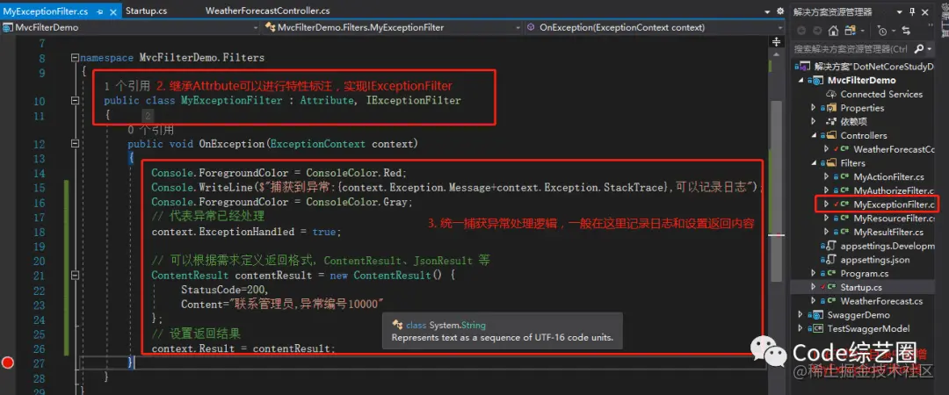949x395 pixels.
Task: Select MyResourceFilter.cs in Solution Explorer
Action: coord(894,219)
